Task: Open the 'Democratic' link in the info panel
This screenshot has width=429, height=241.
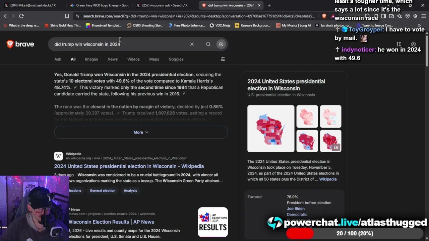Action: click(297, 215)
